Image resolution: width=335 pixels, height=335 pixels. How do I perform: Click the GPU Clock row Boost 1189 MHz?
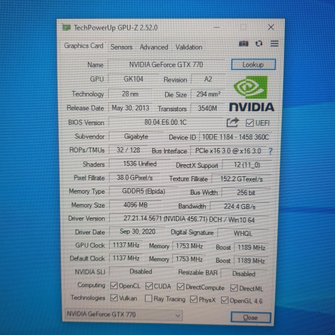pyautogui.click(x=251, y=247)
